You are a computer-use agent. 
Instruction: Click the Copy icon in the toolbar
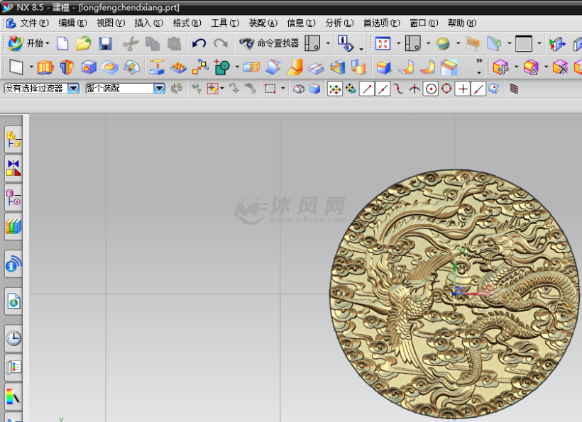click(152, 44)
